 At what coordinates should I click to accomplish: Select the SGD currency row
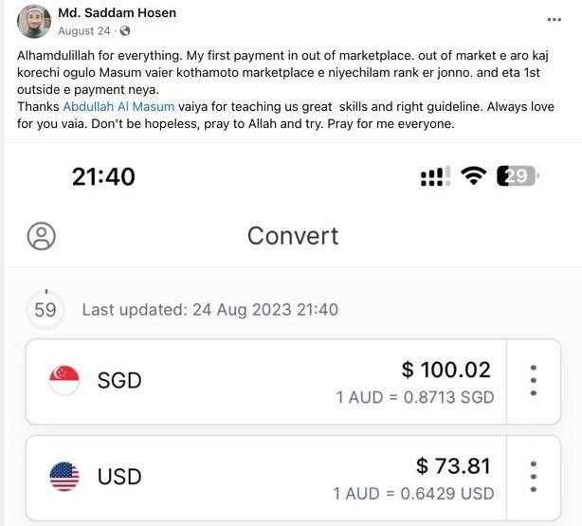(x=265, y=381)
